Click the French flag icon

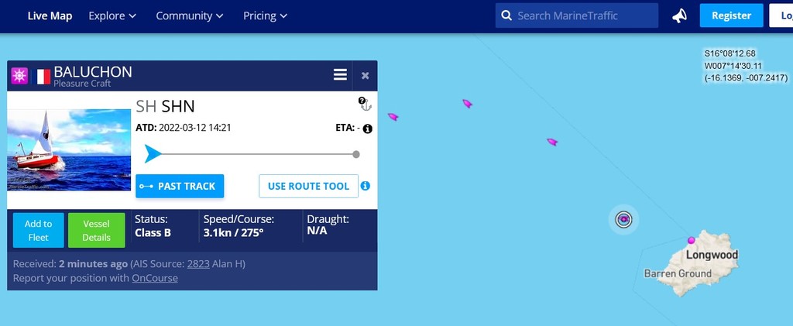(x=43, y=77)
